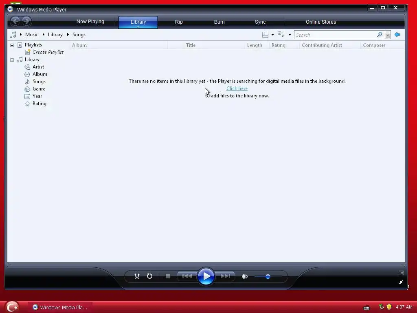This screenshot has height=313, width=417.
Task: Click the clock showing 4:07 AM
Action: 404,307
